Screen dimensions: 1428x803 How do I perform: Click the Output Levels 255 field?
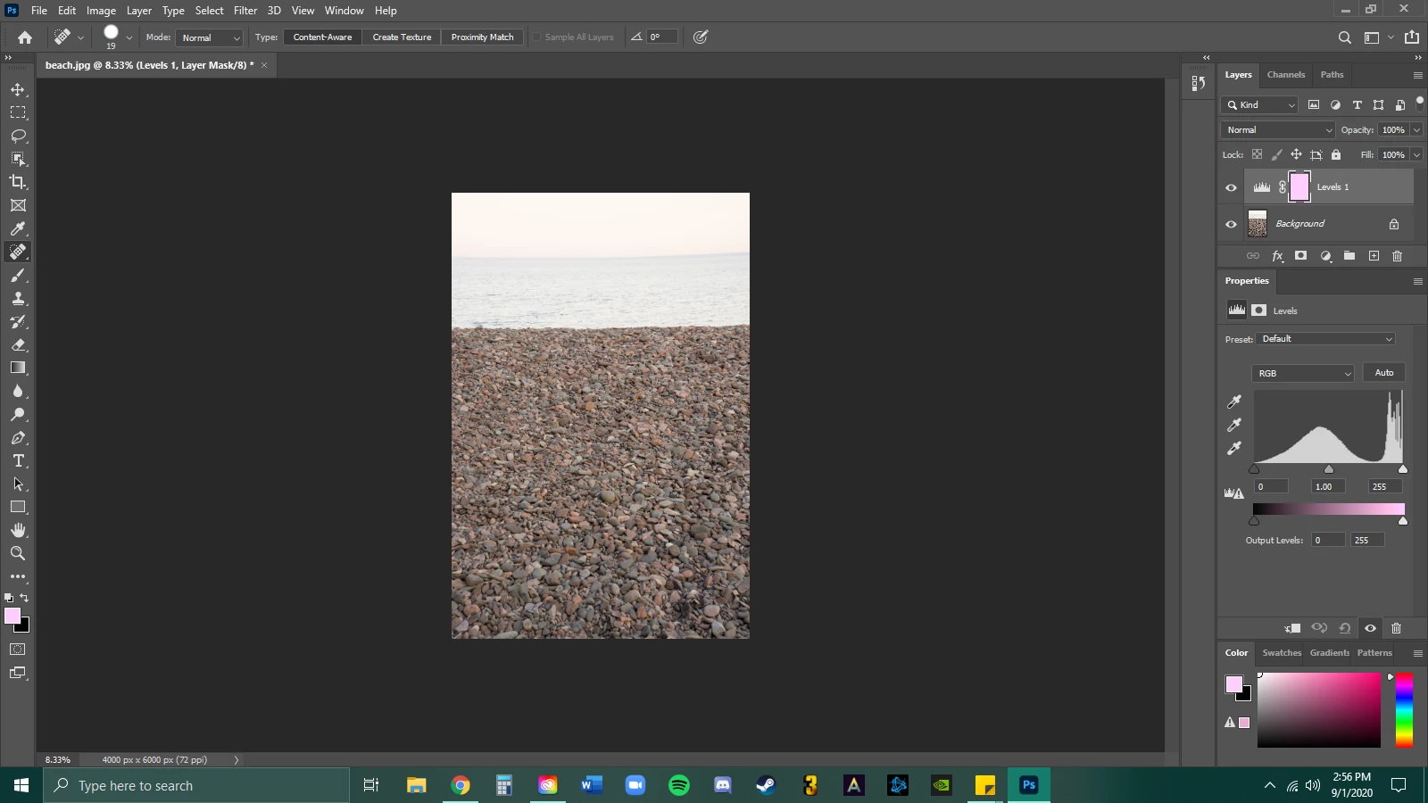[1366, 540]
